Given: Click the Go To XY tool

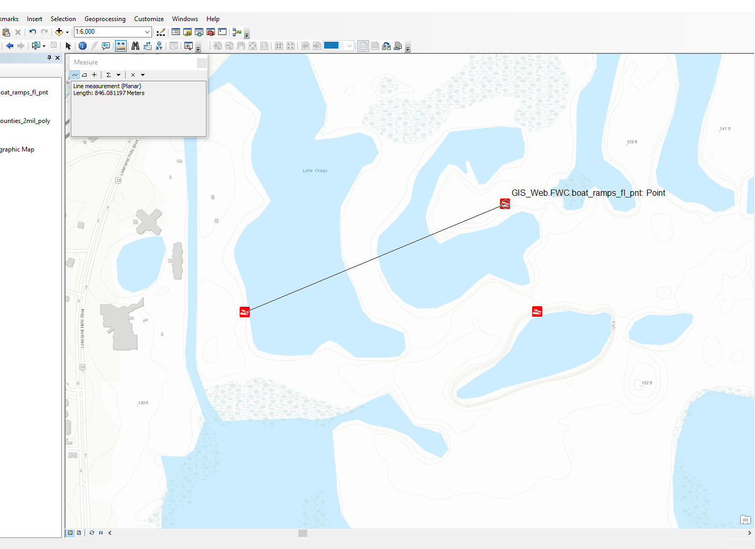Looking at the screenshot, I should tap(159, 46).
